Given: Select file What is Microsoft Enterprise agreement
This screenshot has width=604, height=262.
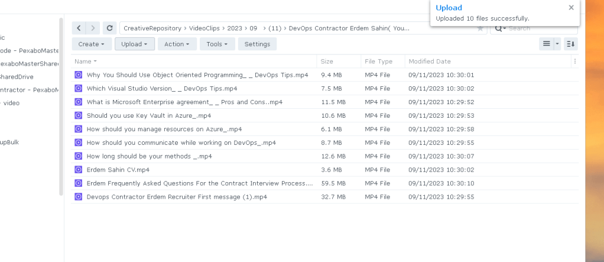Looking at the screenshot, I should [184, 102].
